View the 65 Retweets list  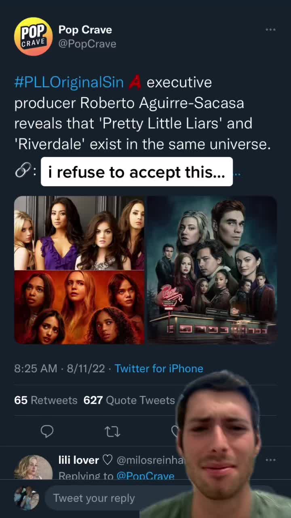pyautogui.click(x=46, y=400)
